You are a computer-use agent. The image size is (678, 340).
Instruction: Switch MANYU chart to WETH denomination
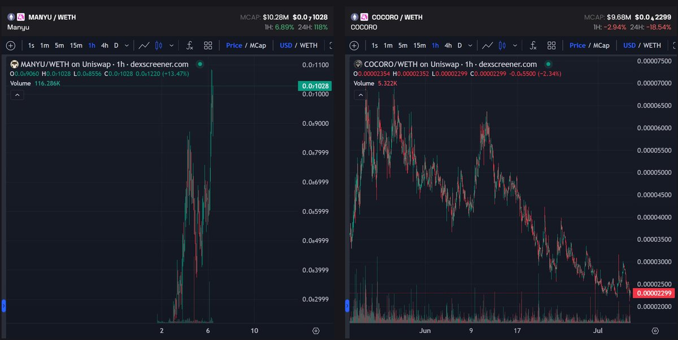click(x=308, y=45)
